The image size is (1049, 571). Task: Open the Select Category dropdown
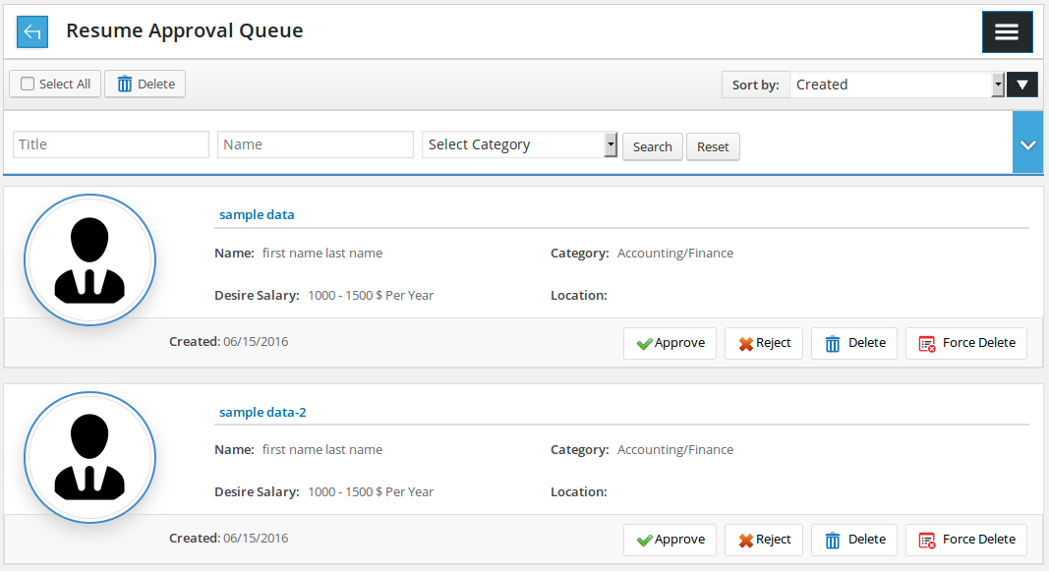pyautogui.click(x=519, y=144)
